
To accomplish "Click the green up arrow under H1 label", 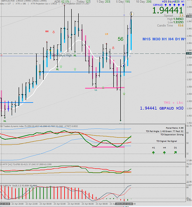I will (x=153, y=153).
